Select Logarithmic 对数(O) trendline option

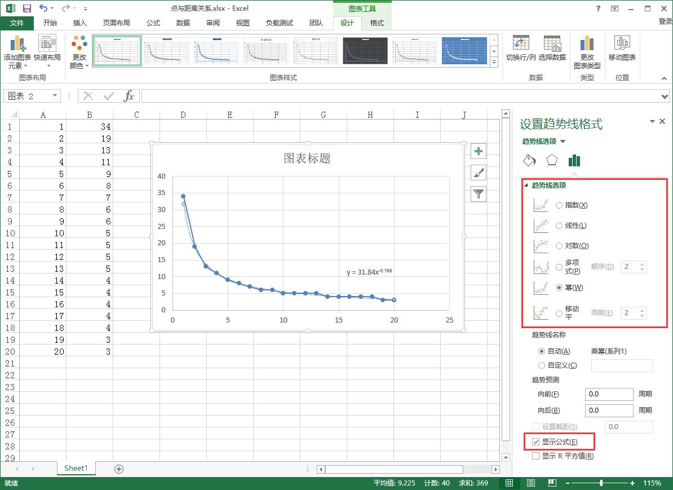click(559, 246)
